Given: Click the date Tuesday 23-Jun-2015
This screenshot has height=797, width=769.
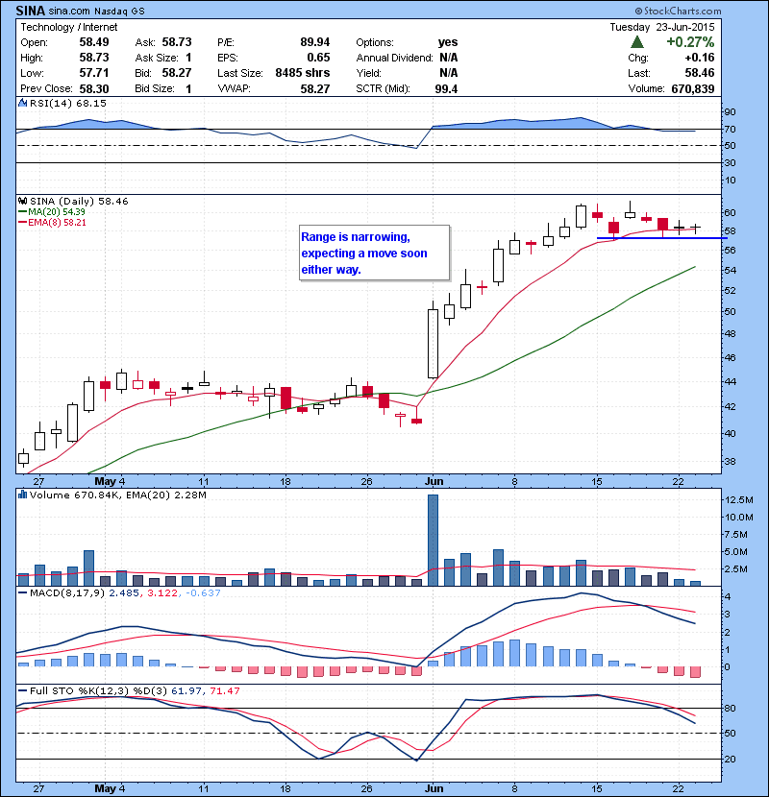Looking at the screenshot, I should [x=662, y=27].
